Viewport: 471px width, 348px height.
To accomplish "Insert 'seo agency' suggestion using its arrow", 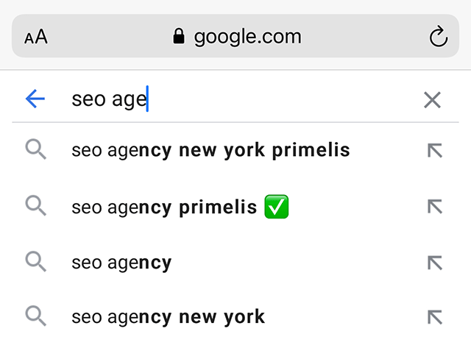I will click(x=435, y=263).
